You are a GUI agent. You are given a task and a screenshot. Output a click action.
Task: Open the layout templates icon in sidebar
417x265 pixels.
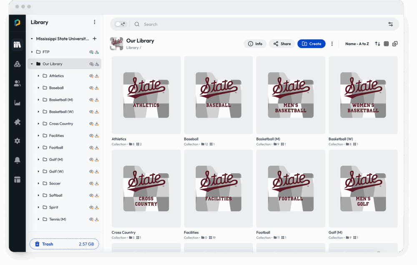[17, 179]
